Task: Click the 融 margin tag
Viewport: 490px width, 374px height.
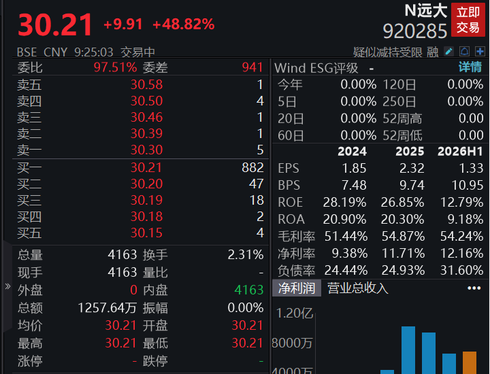Action: coord(433,52)
